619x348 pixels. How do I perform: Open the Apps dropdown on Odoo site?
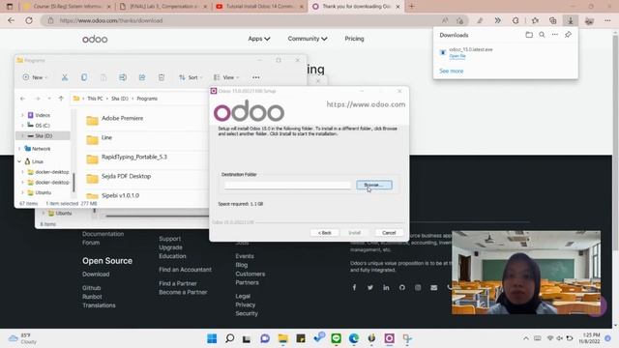coord(259,39)
